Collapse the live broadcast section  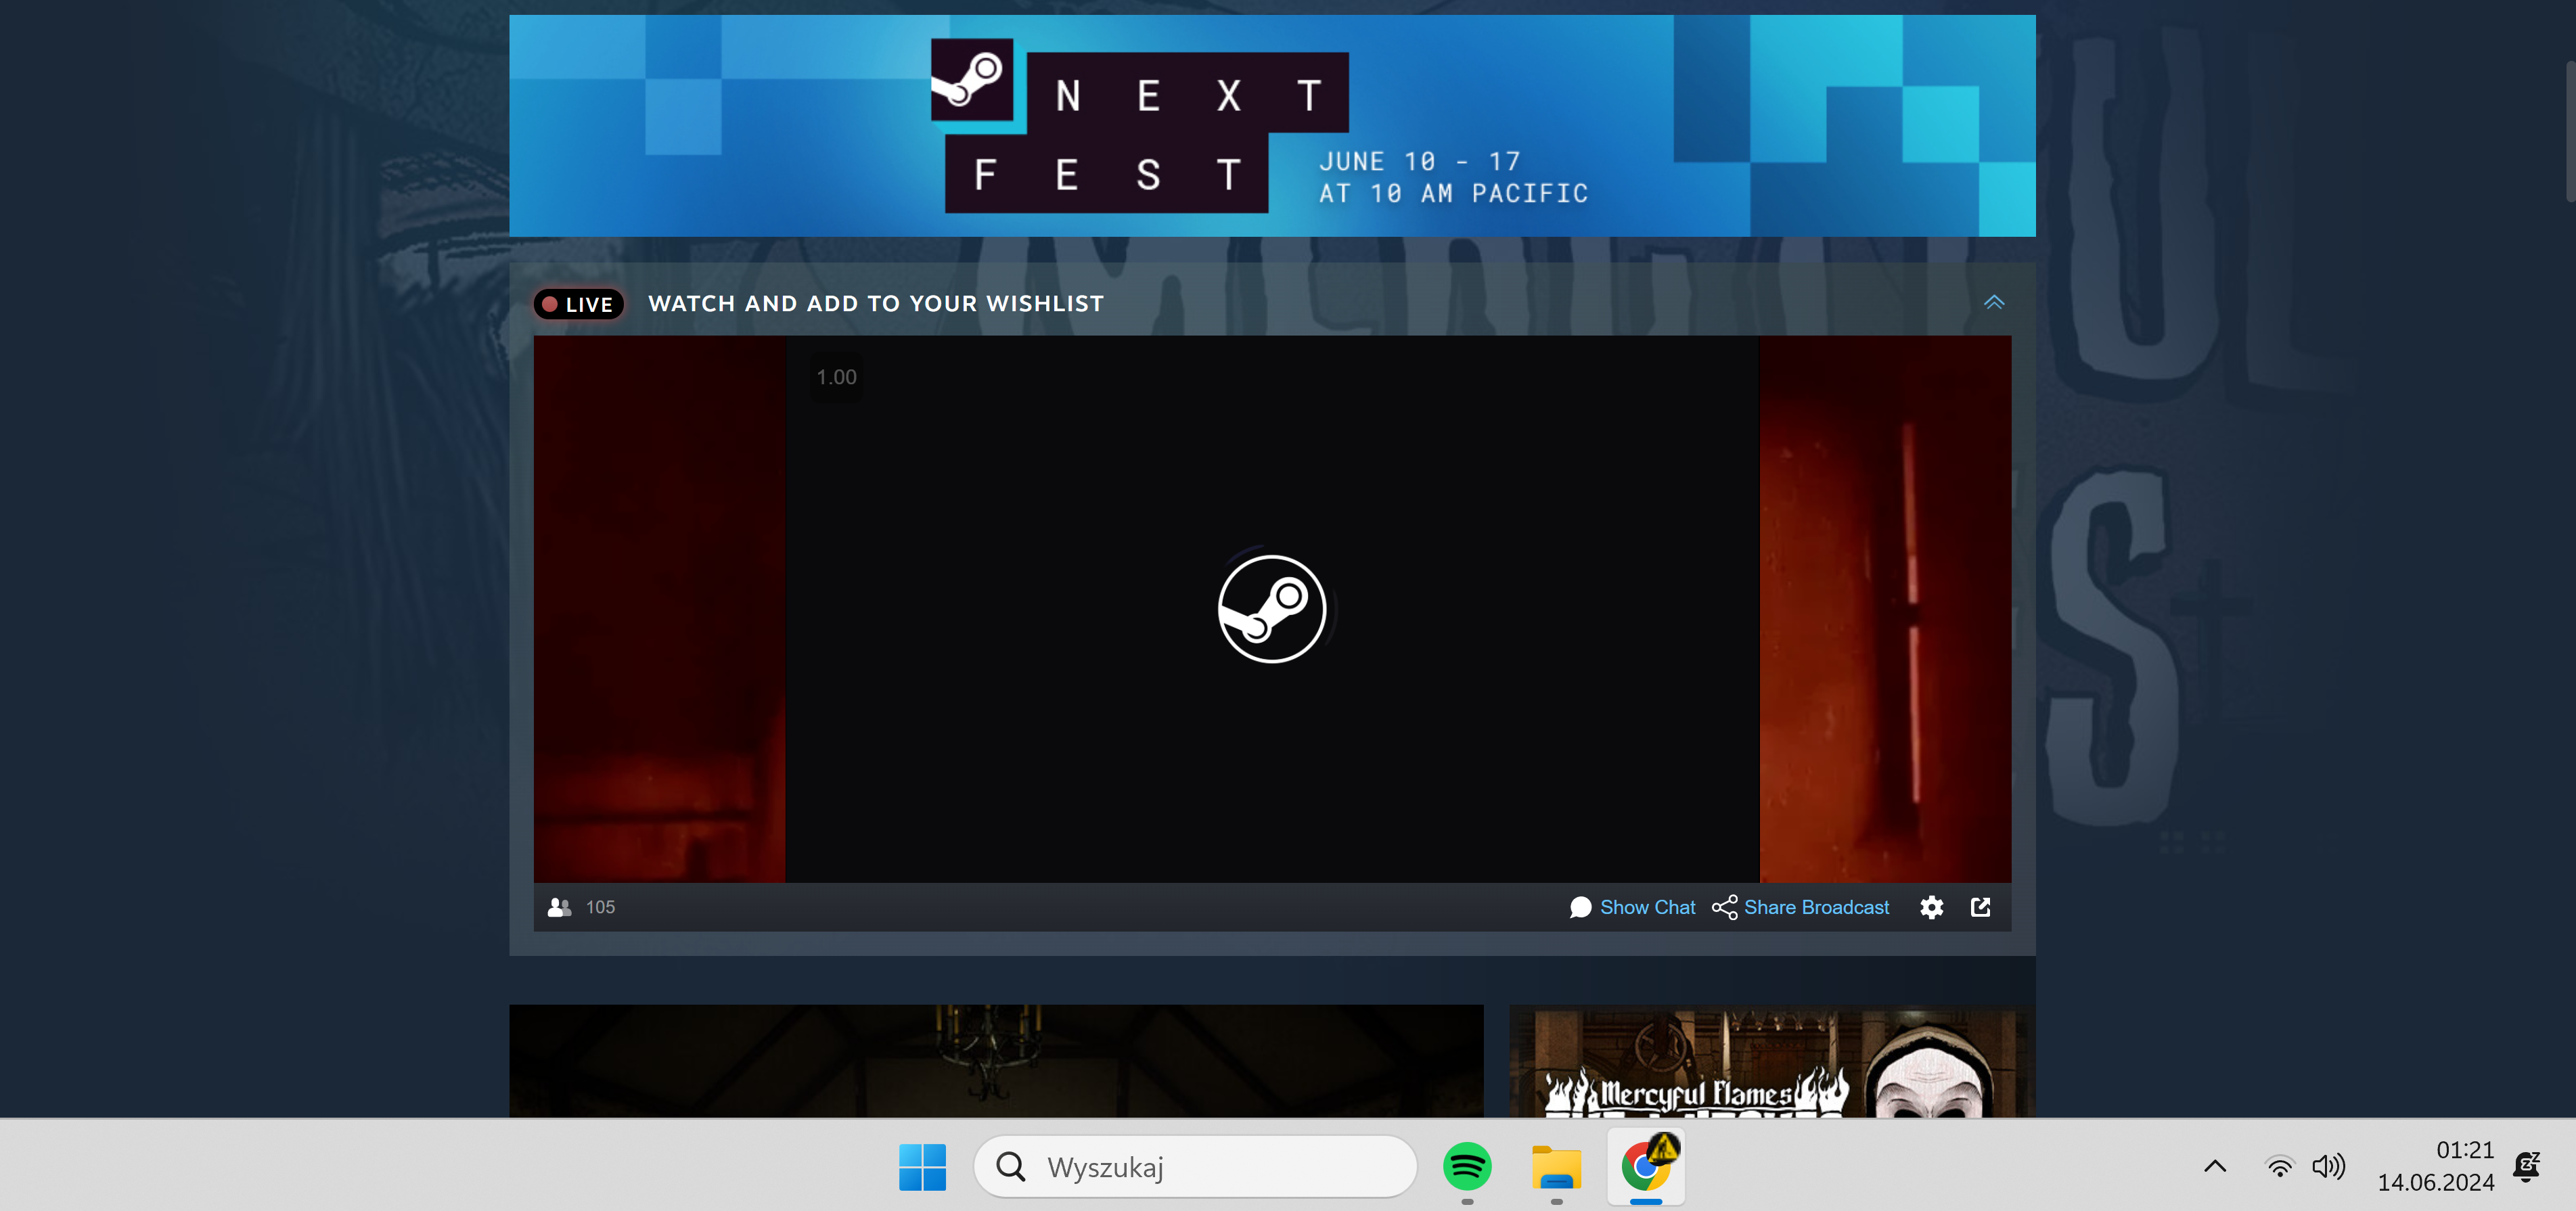(1993, 302)
